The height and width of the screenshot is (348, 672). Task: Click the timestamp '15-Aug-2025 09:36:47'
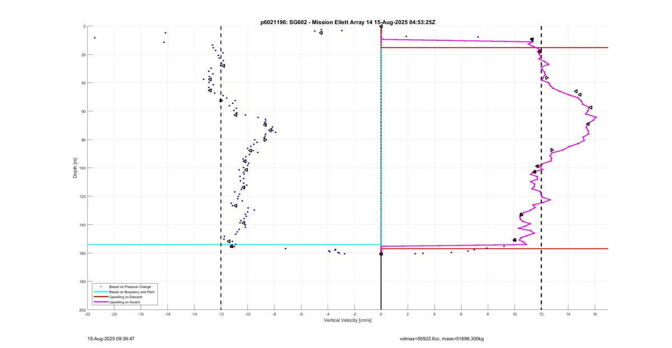[111, 338]
